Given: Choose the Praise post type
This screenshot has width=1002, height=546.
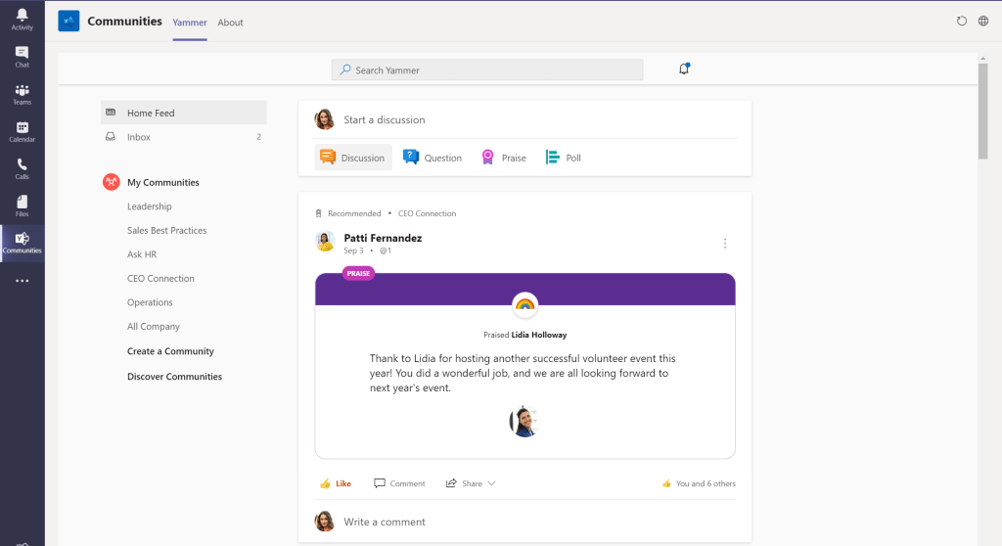Looking at the screenshot, I should [x=504, y=158].
